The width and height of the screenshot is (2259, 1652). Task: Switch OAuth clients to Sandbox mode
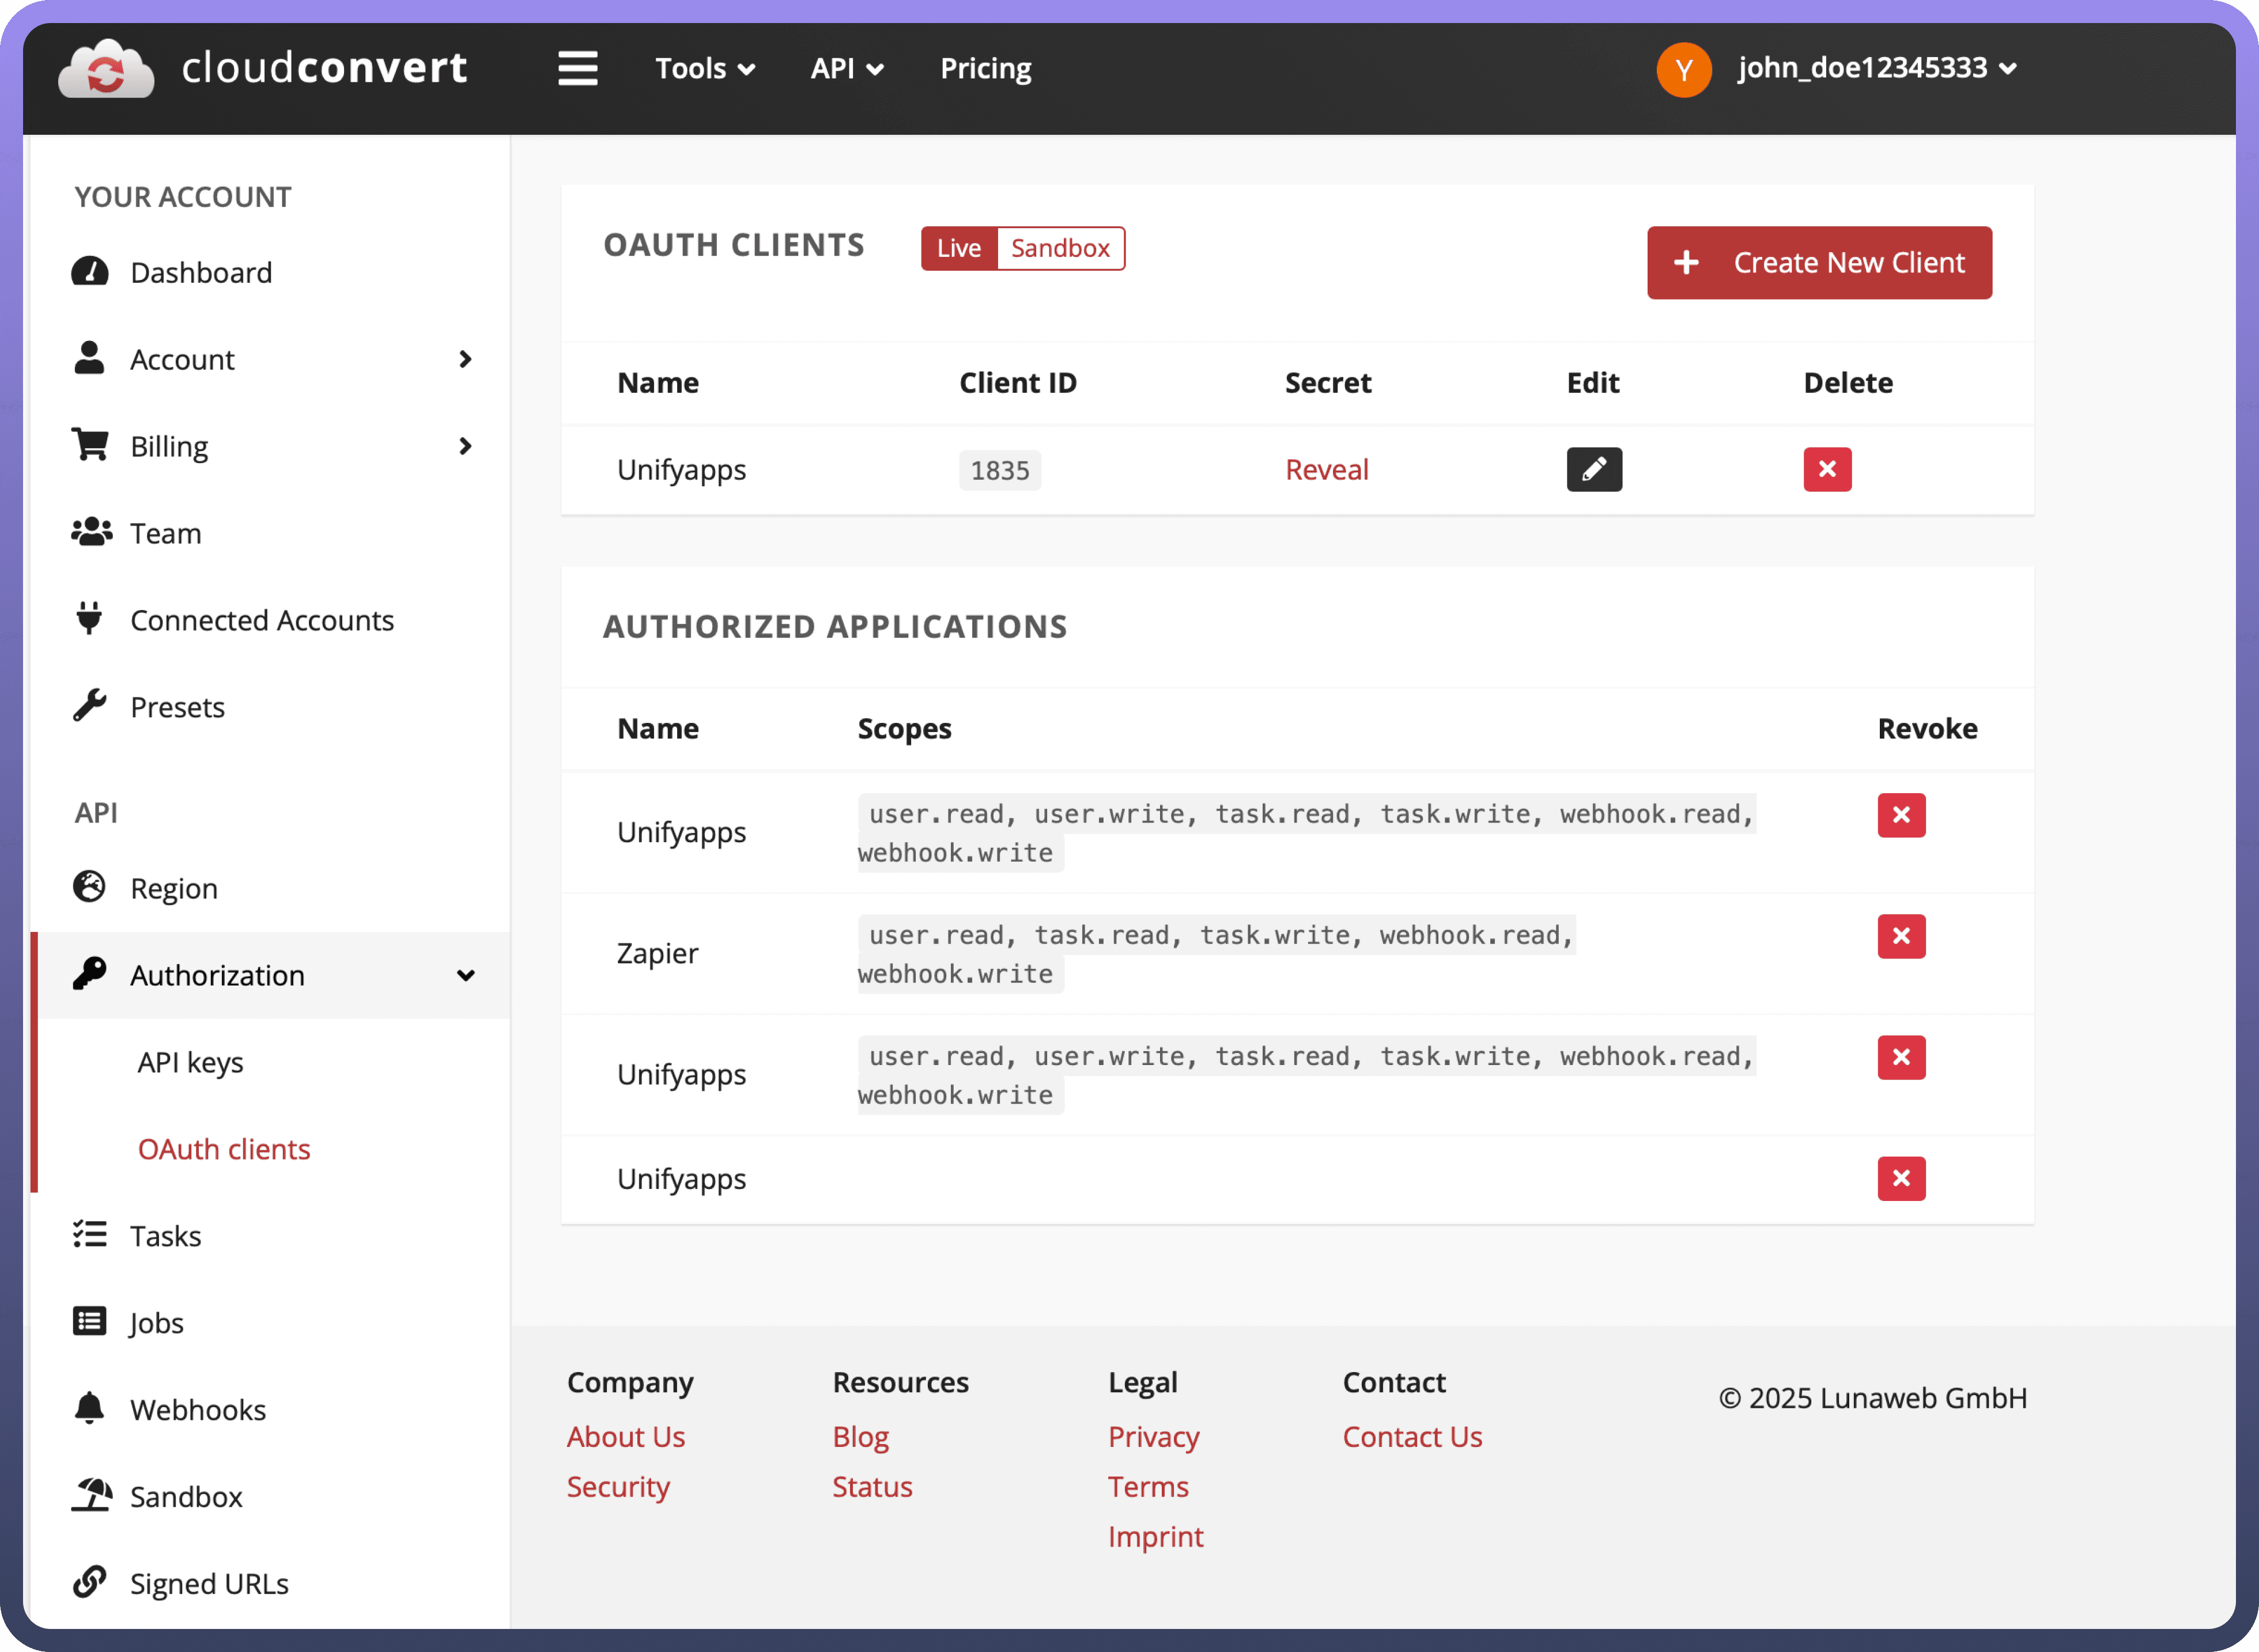coord(1059,248)
